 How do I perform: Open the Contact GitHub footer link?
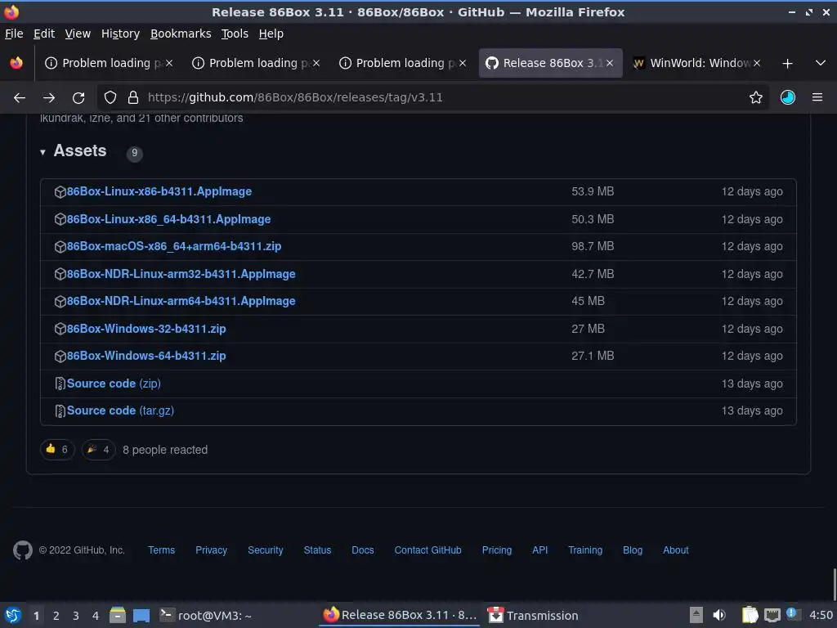[x=427, y=550]
